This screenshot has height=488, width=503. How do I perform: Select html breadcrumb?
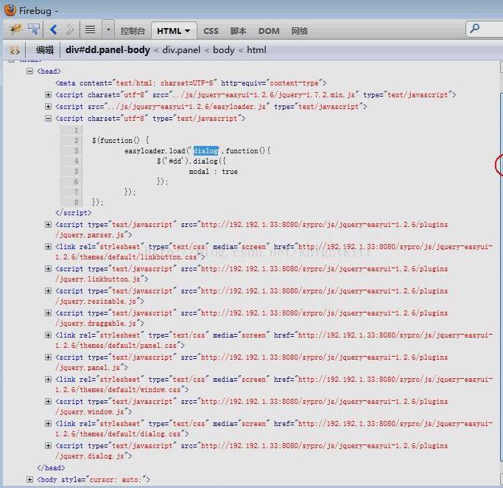(256, 50)
